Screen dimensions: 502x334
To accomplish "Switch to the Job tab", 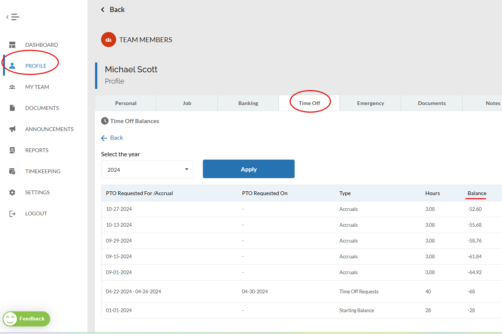I will coord(187,103).
